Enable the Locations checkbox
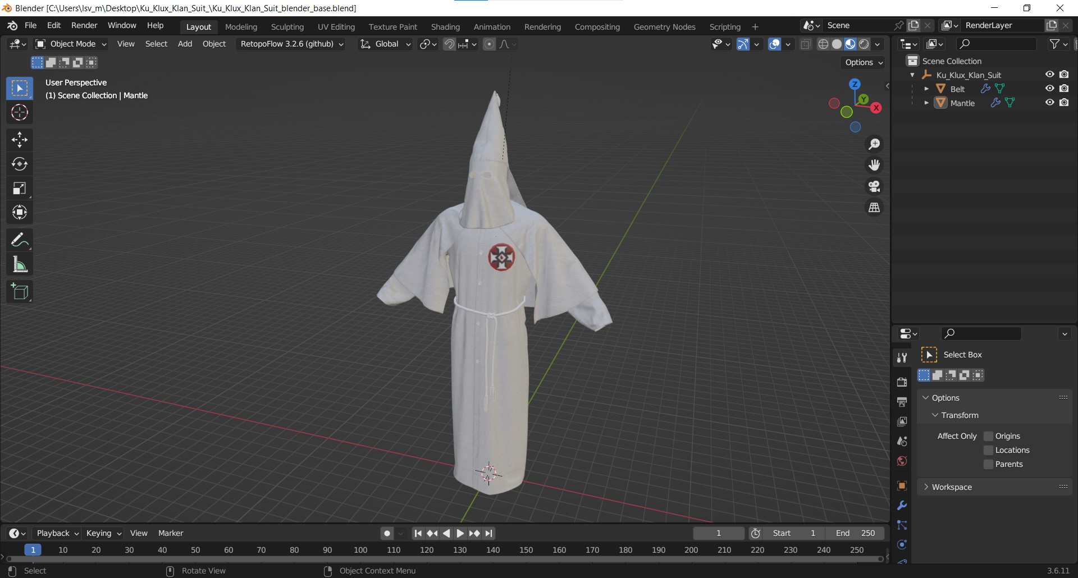Image resolution: width=1078 pixels, height=578 pixels. click(x=989, y=450)
